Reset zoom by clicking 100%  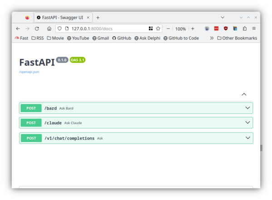coord(180,29)
